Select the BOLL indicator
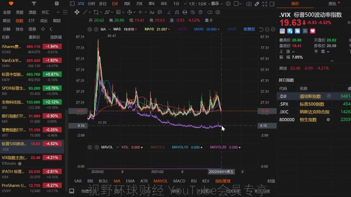 (103, 181)
